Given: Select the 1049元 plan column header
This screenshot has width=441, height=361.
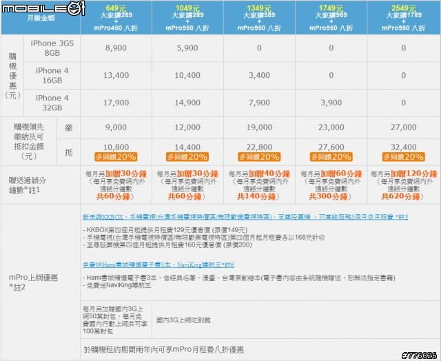Looking at the screenshot, I should tap(187, 18).
